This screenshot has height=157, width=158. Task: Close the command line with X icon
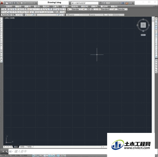pyautogui.click(x=3, y=152)
